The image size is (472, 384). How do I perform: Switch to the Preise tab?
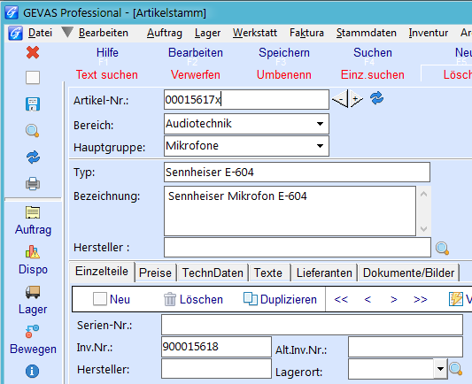155,273
